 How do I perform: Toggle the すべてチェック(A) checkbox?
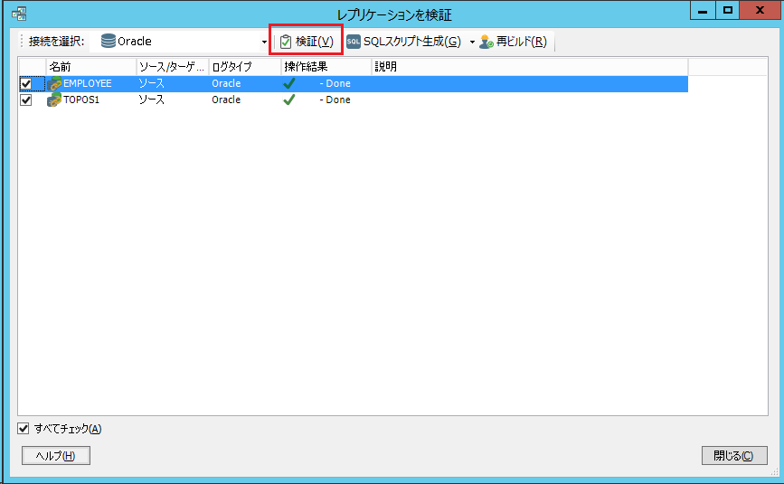coord(24,429)
